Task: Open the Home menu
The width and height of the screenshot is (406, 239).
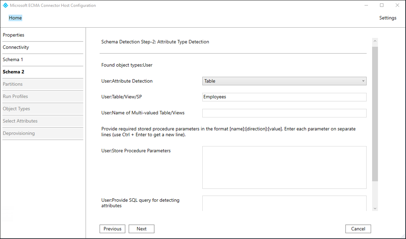Action: tap(15, 18)
